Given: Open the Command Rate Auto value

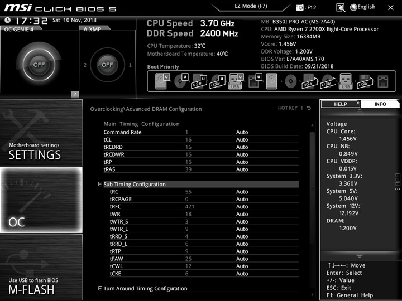Looking at the screenshot, I should coord(242,132).
